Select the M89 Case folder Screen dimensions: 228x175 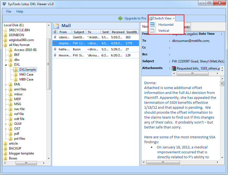(x=26, y=79)
